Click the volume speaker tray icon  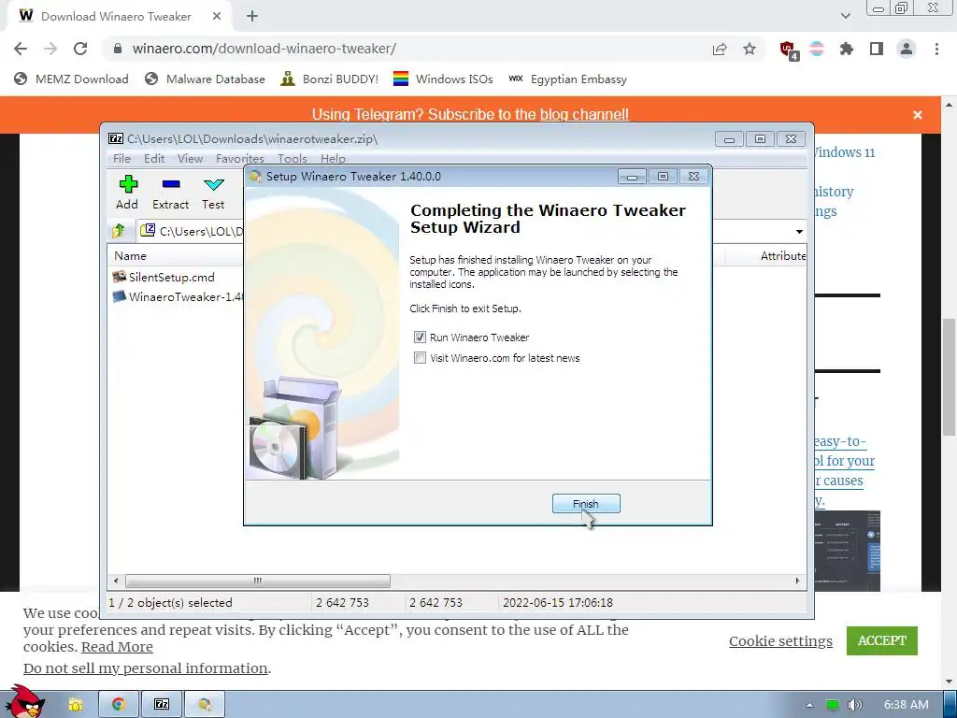[x=855, y=705]
